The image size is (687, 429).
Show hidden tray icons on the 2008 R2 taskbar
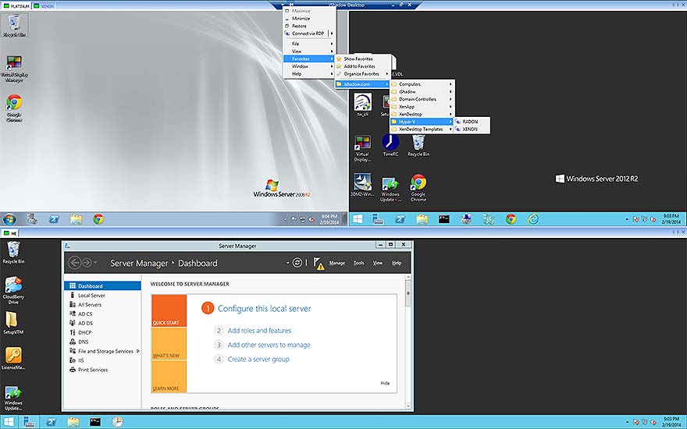285,219
